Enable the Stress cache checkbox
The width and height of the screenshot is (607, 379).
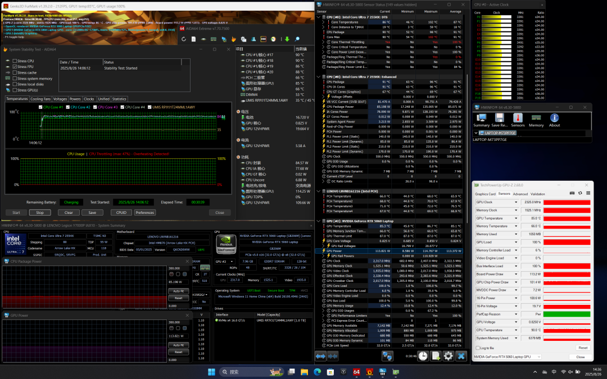pos(15,72)
